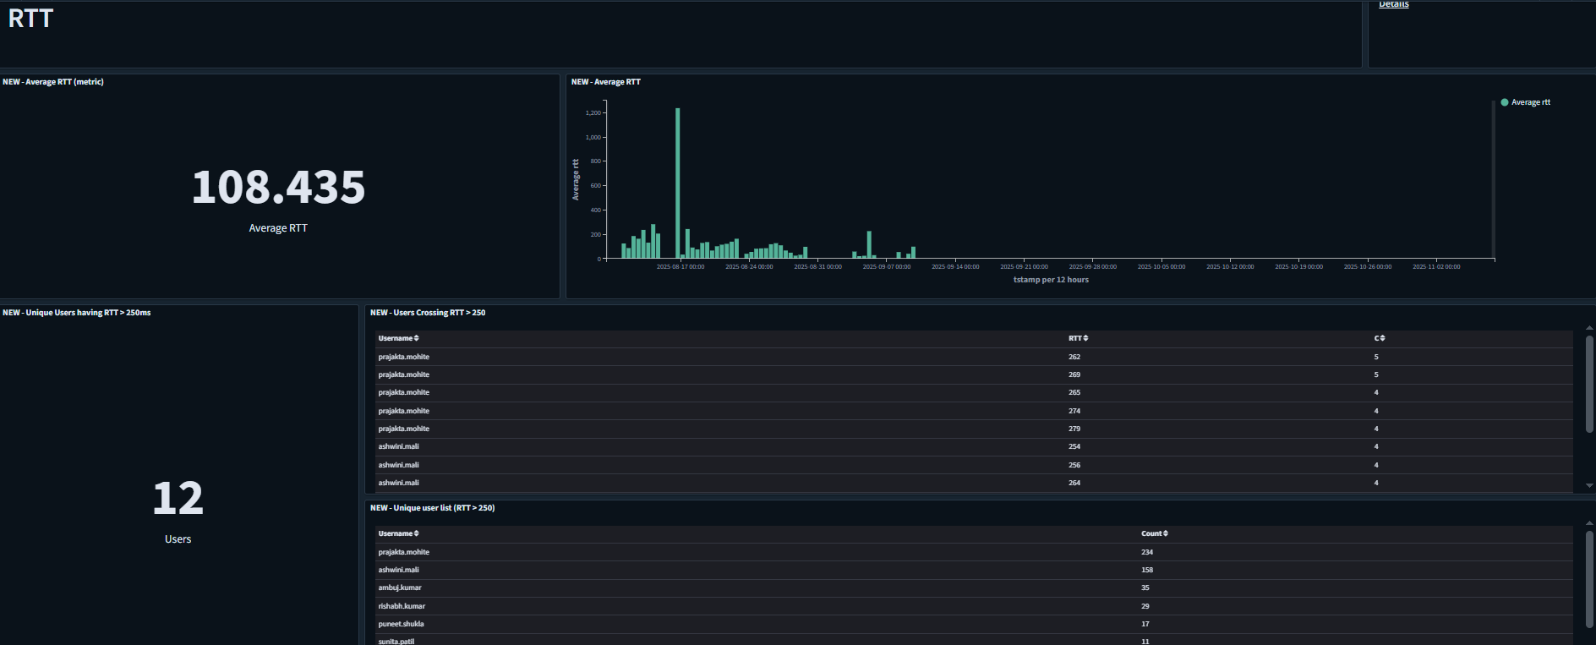This screenshot has width=1596, height=645.
Task: Click the 12 Users metric number
Action: [x=178, y=498]
